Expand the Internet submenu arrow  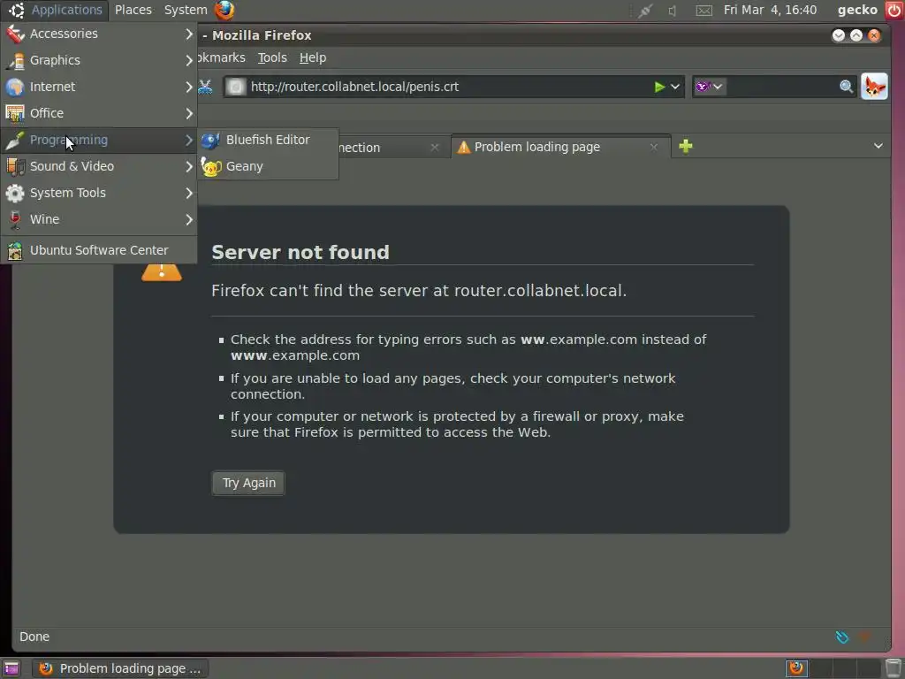click(x=189, y=87)
